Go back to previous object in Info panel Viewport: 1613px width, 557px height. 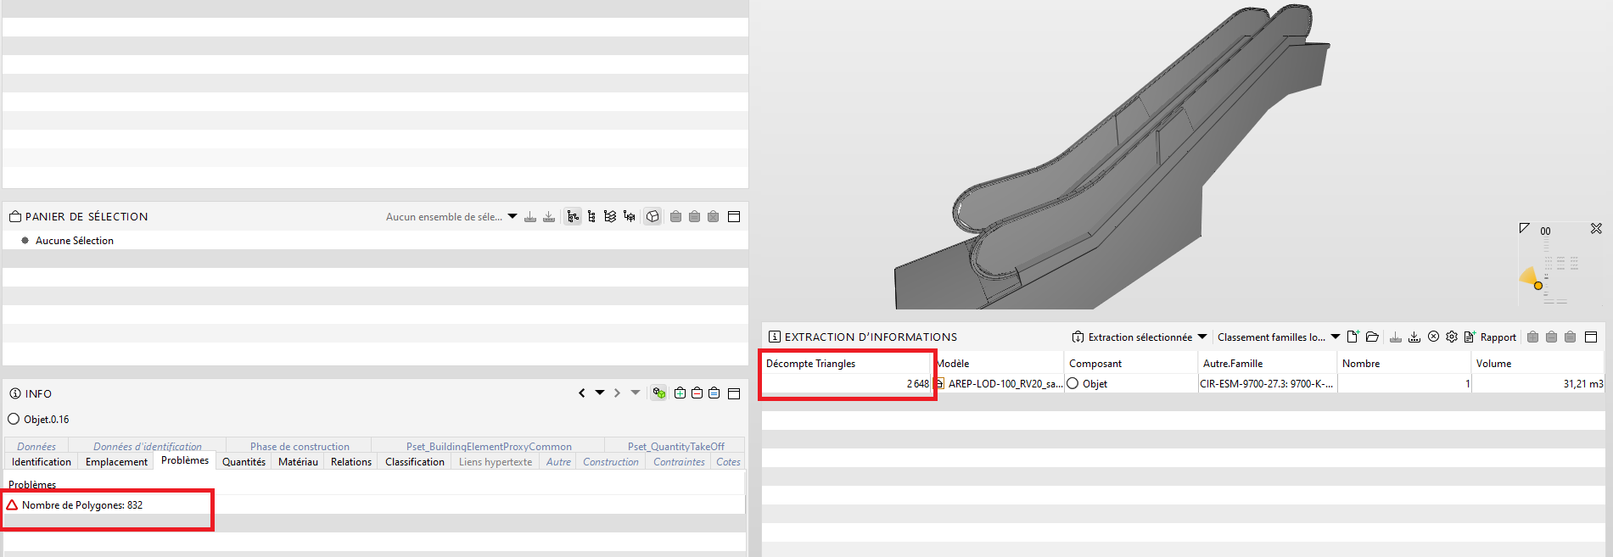tap(582, 393)
